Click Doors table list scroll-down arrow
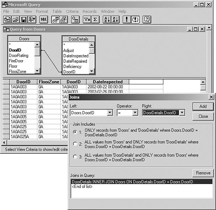Viewport: 216px width, 210px height. coord(37,71)
